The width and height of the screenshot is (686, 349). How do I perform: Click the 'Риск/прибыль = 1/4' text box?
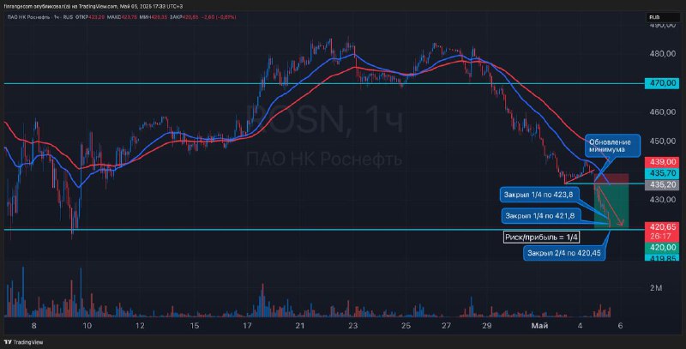542,237
